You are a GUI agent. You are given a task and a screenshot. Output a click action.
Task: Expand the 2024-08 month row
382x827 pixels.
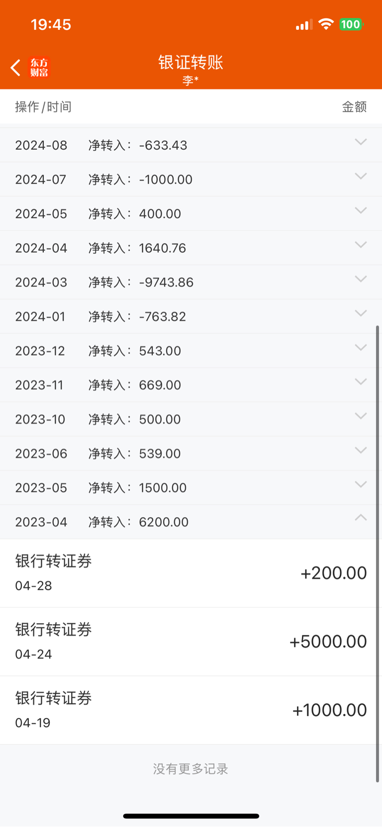tap(361, 142)
